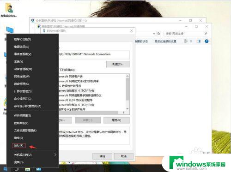Select 运行(R) in the menu
231x172 pixels.
18,145
